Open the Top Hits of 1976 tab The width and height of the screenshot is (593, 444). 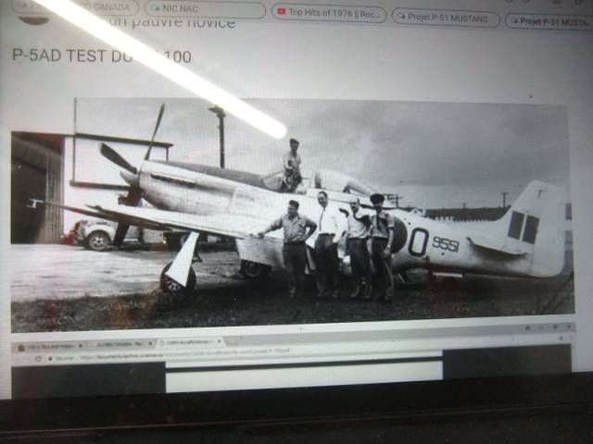coord(327,13)
